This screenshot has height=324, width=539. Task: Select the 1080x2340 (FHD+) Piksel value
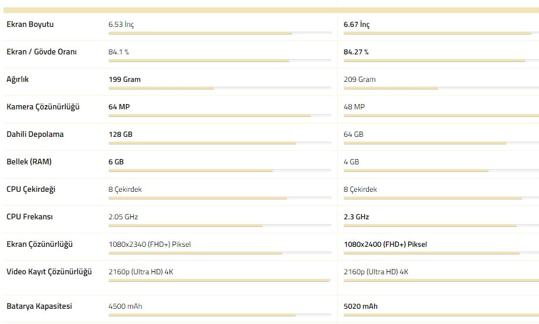coord(150,244)
